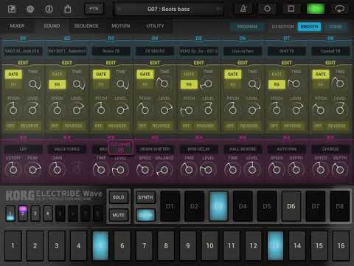Switch to the MOTION tab
Viewport: 354px width, 266px height.
point(121,26)
